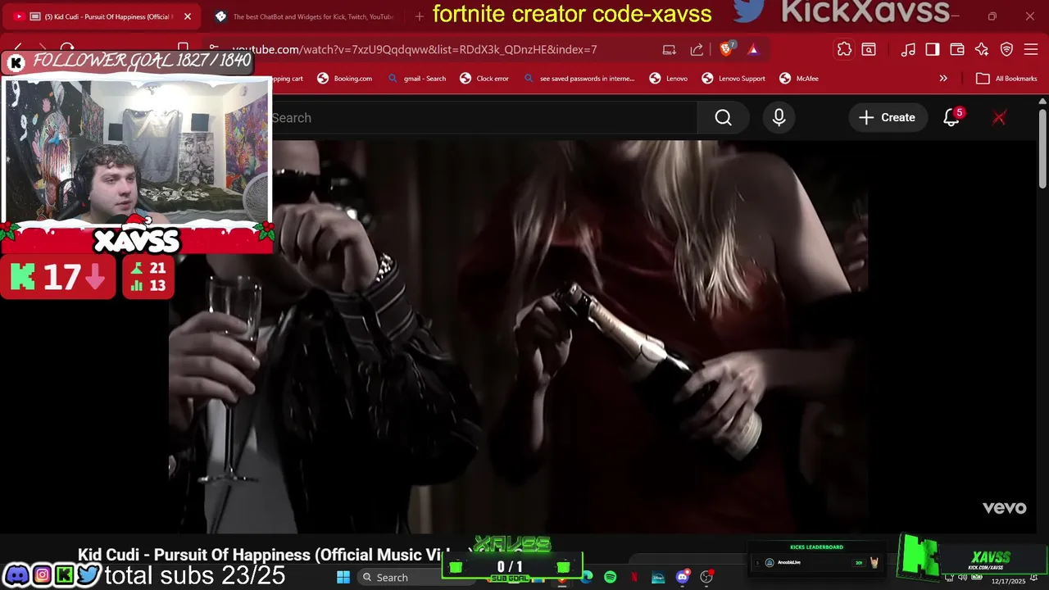Close the Kid Cudi YouTube tab
The image size is (1049, 590).
click(187, 16)
